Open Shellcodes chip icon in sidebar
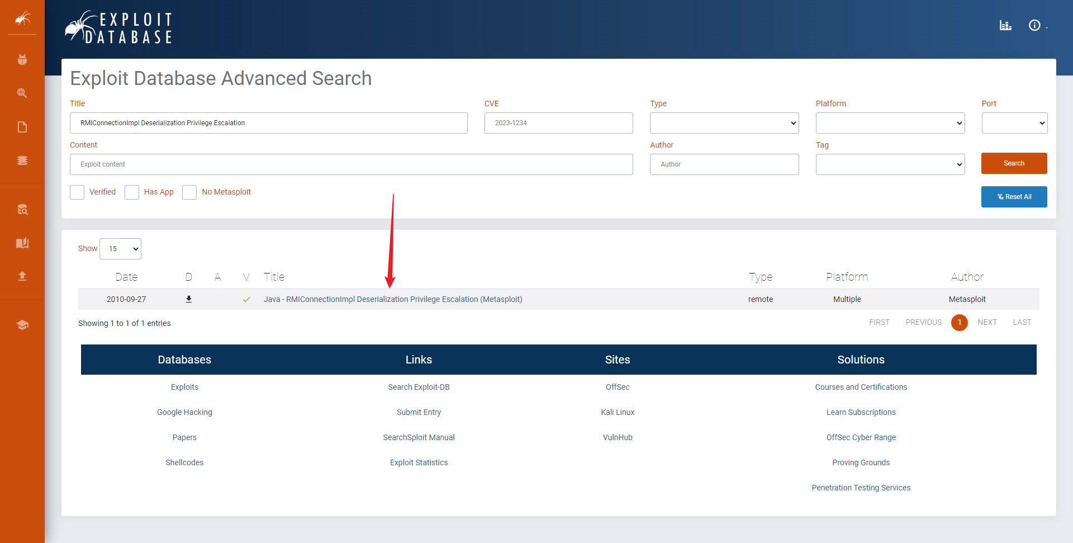Image resolution: width=1073 pixels, height=543 pixels. click(22, 160)
